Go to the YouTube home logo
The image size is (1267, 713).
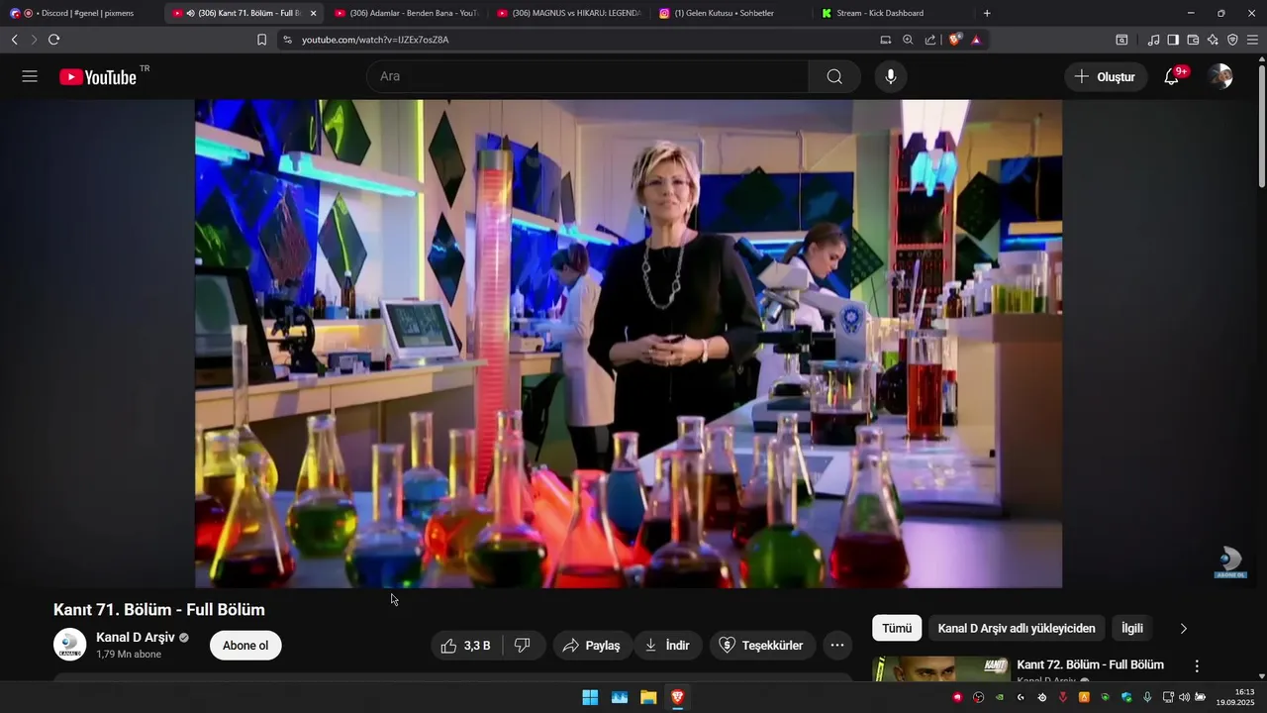click(98, 77)
